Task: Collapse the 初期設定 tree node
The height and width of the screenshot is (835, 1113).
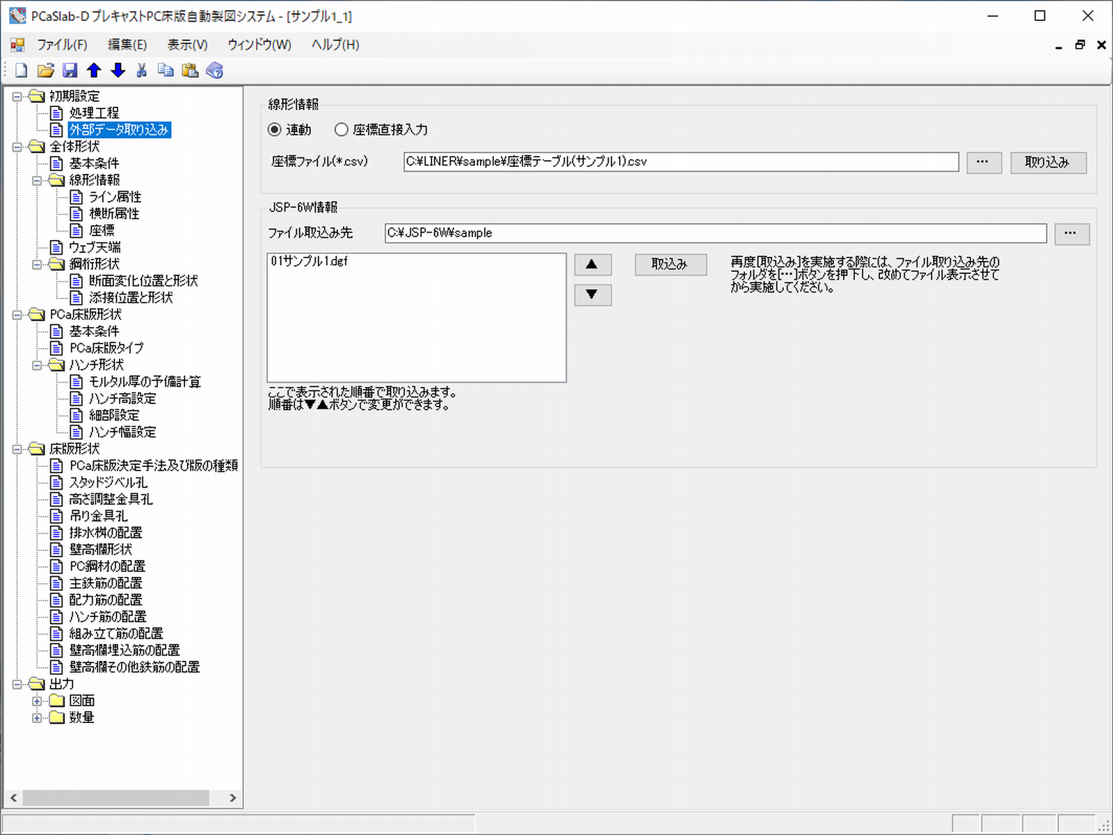Action: tap(17, 97)
